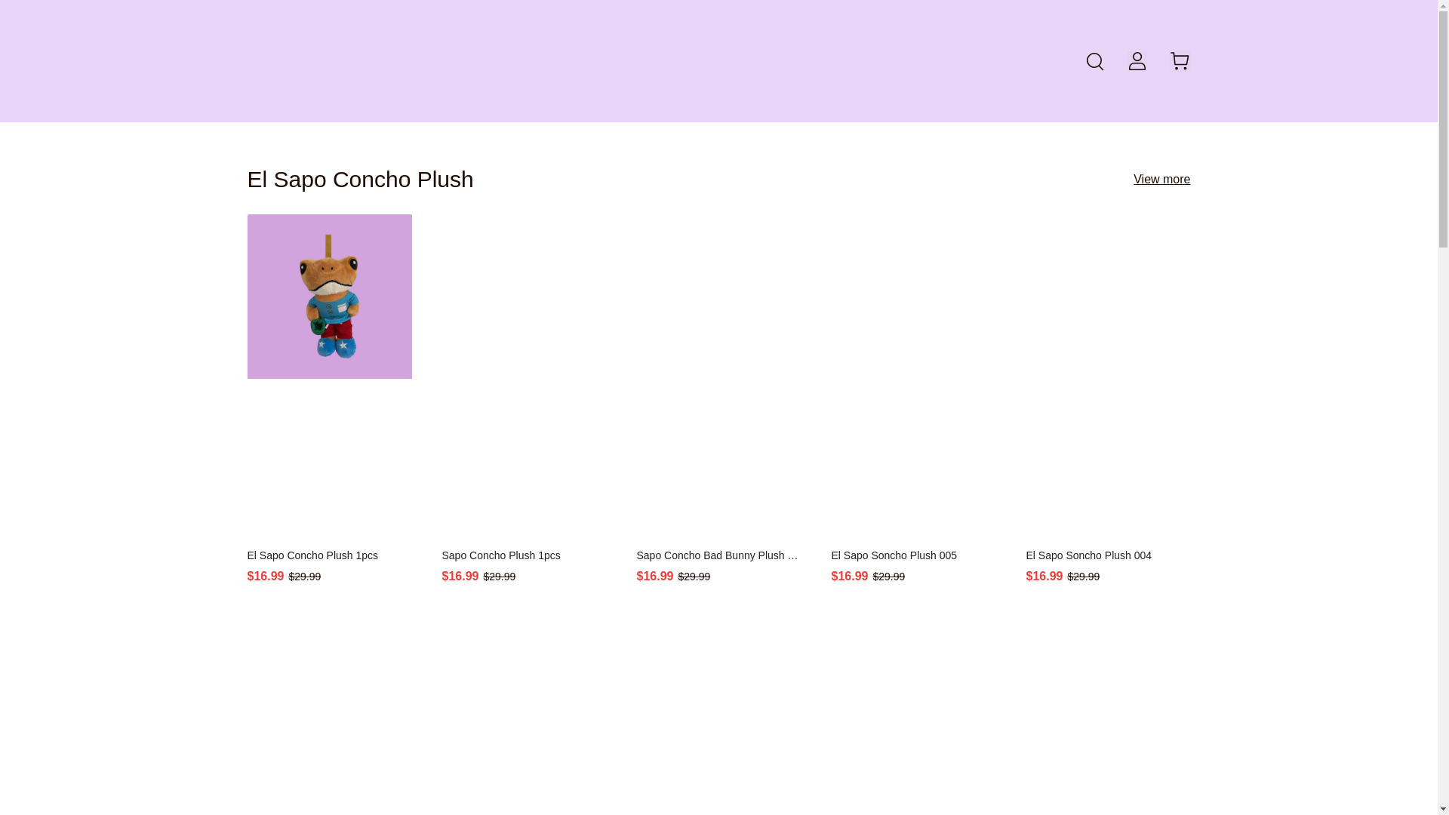The height and width of the screenshot is (815, 1449).
Task: Click the scrollbar down arrow
Action: 1442,809
